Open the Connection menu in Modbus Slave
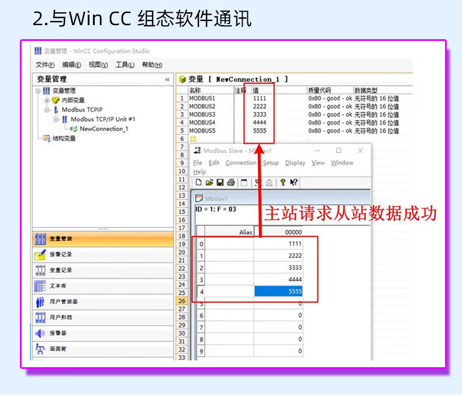 (240, 163)
